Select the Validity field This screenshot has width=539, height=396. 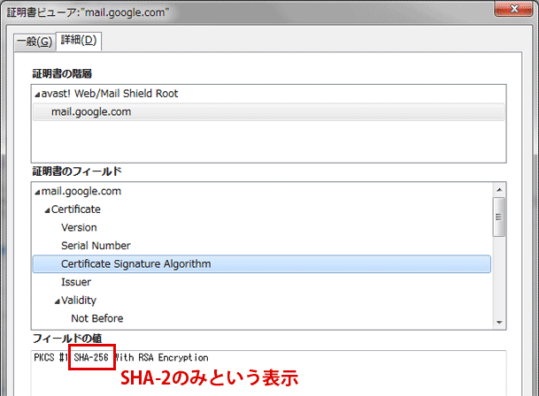click(x=79, y=301)
